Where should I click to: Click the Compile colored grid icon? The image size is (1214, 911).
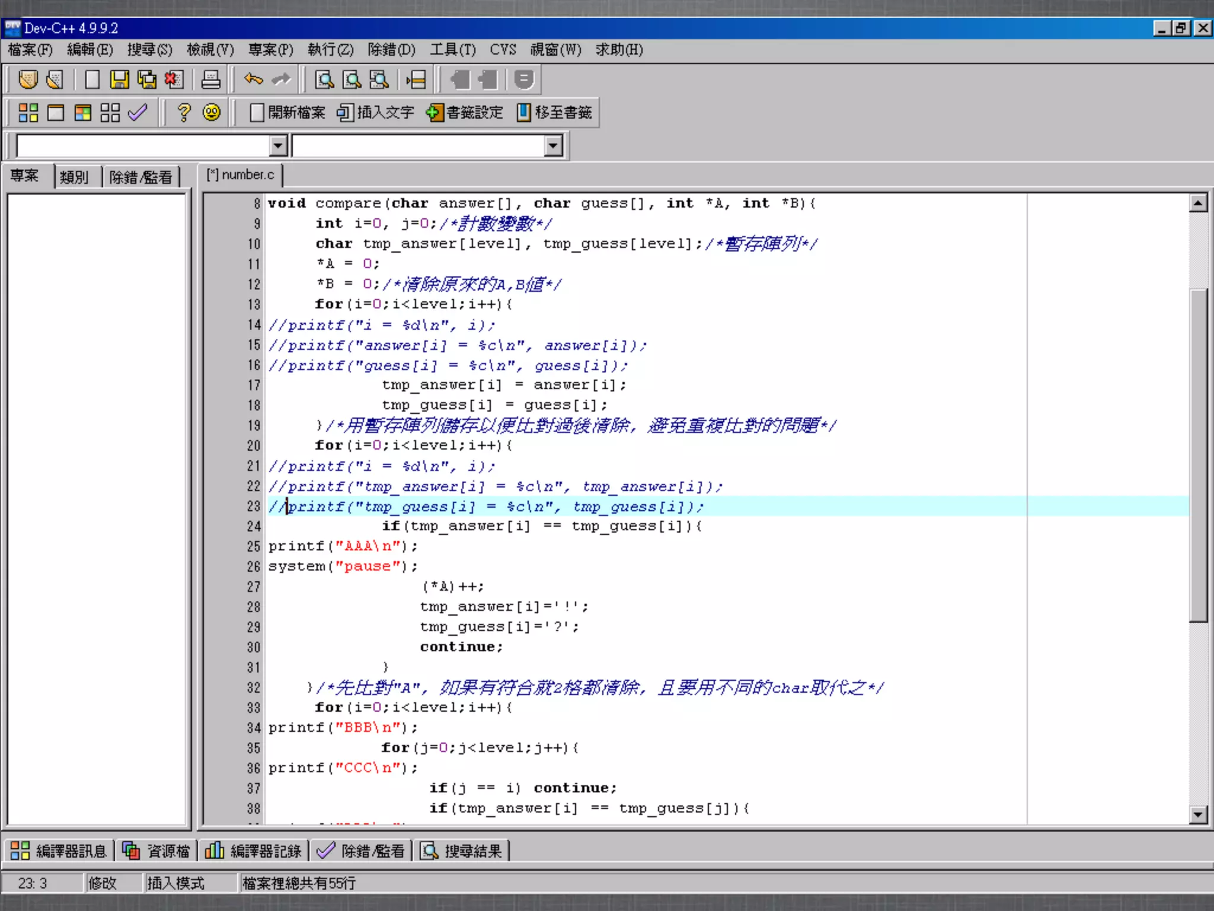tap(28, 113)
